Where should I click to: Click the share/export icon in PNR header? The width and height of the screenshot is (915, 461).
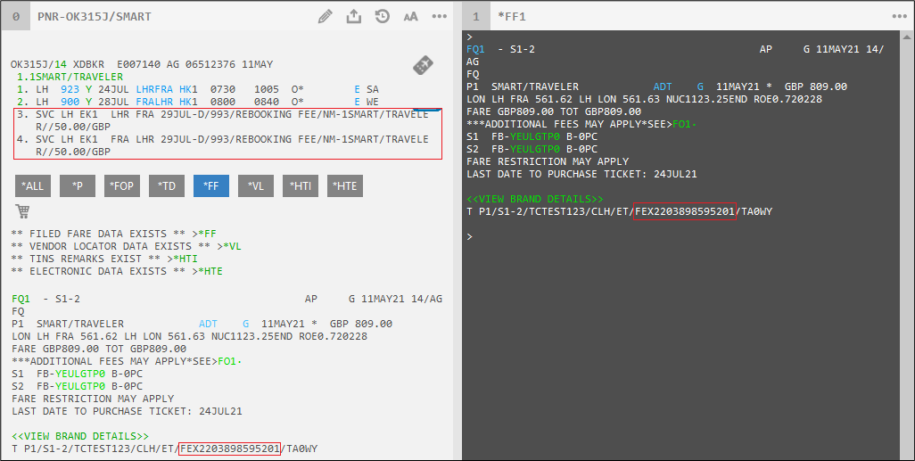[x=353, y=16]
